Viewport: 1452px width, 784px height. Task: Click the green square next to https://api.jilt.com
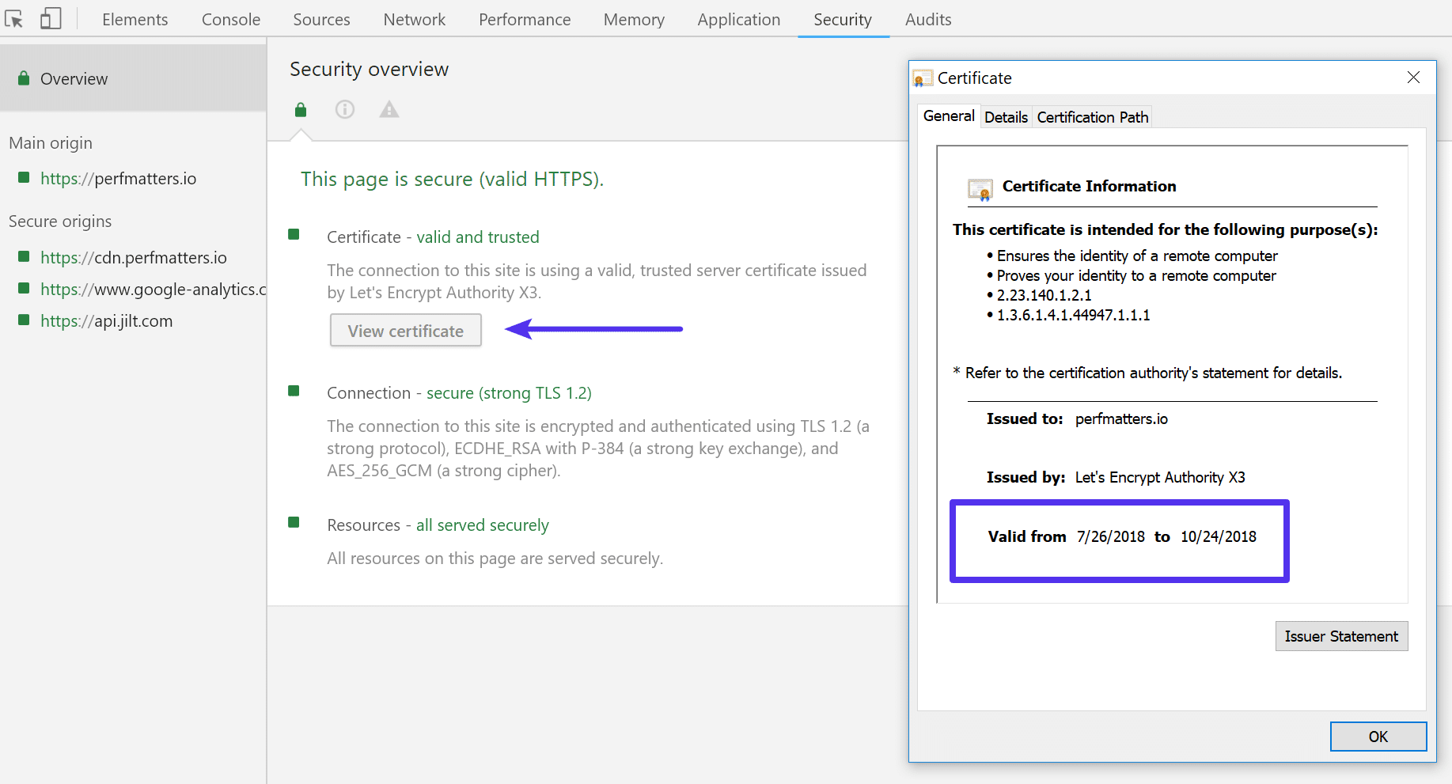23,320
